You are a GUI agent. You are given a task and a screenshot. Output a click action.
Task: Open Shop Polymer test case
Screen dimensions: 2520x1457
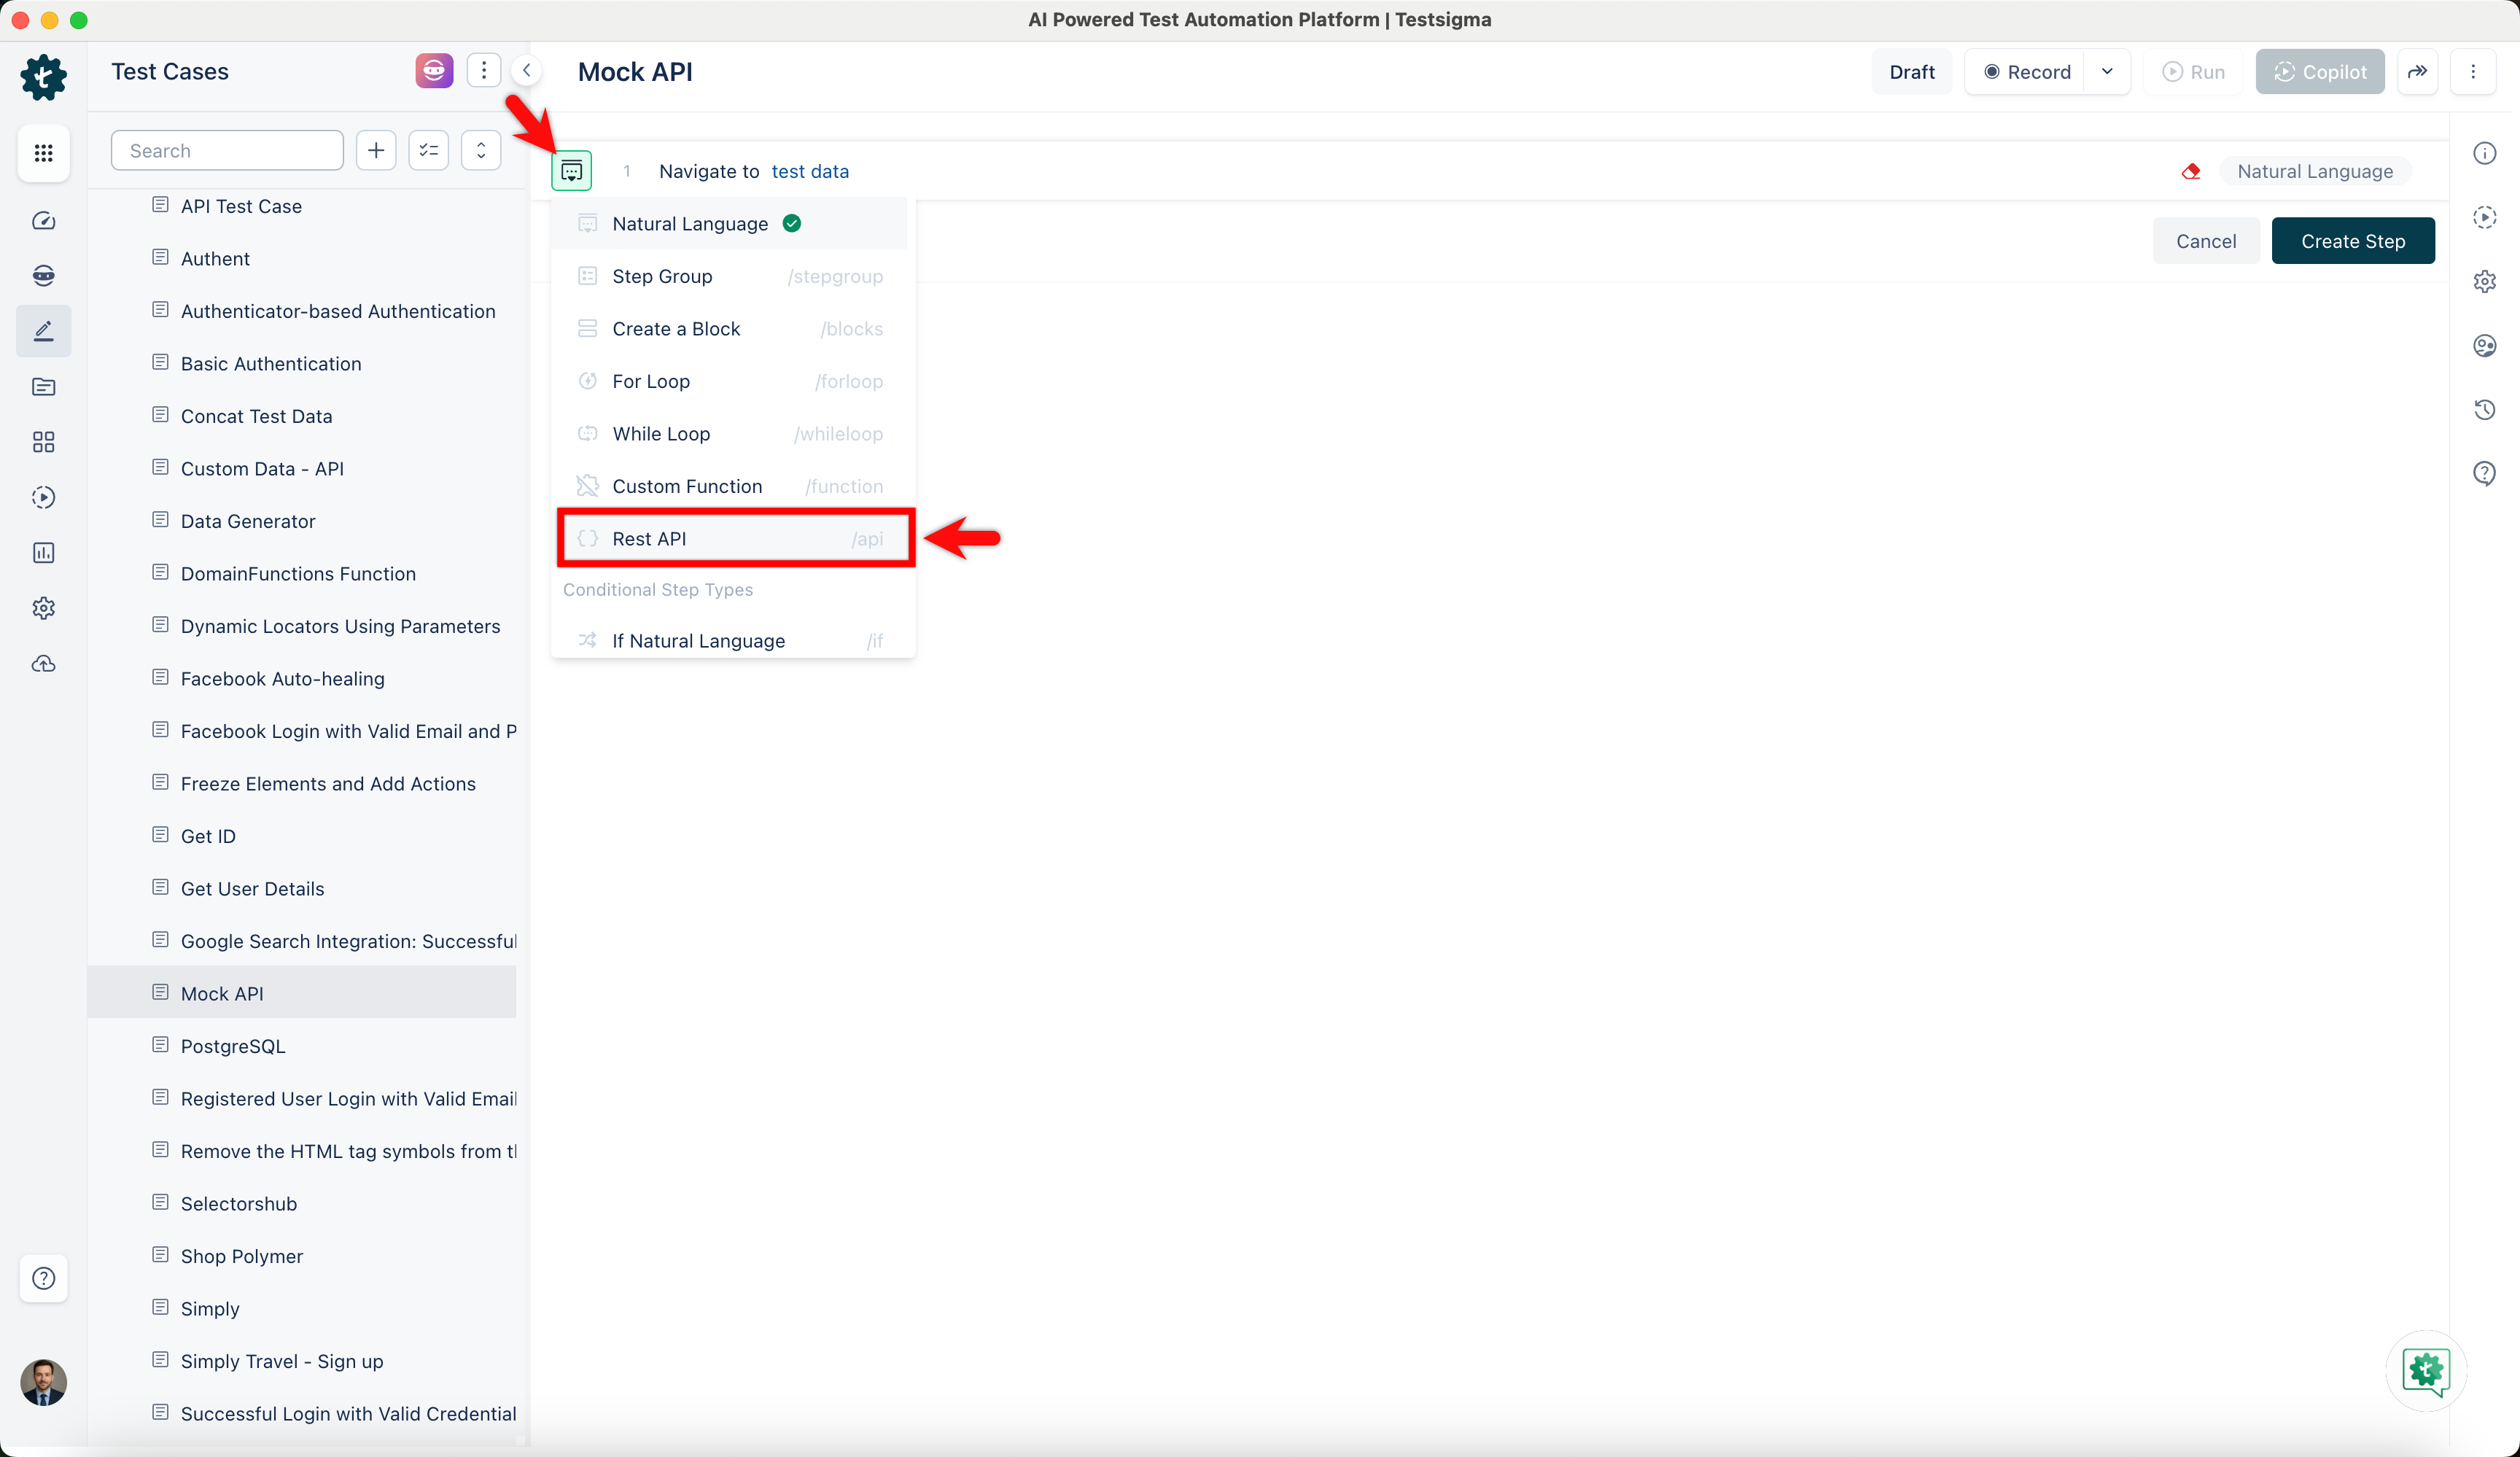241,1256
